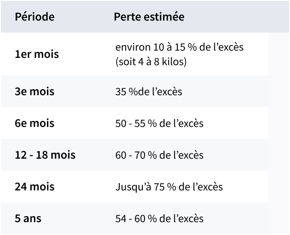Screen dimensions: 290x235
Task: Select the 24 mois row label
Action: click(x=34, y=187)
